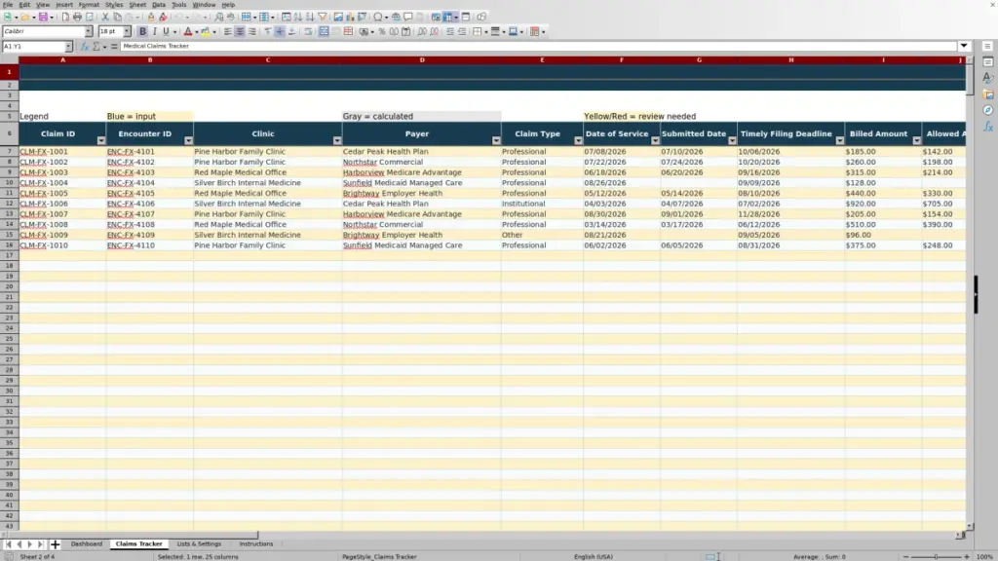The height and width of the screenshot is (561, 998).
Task: Click the formula input line Medical Claims Tracker
Action: point(538,47)
